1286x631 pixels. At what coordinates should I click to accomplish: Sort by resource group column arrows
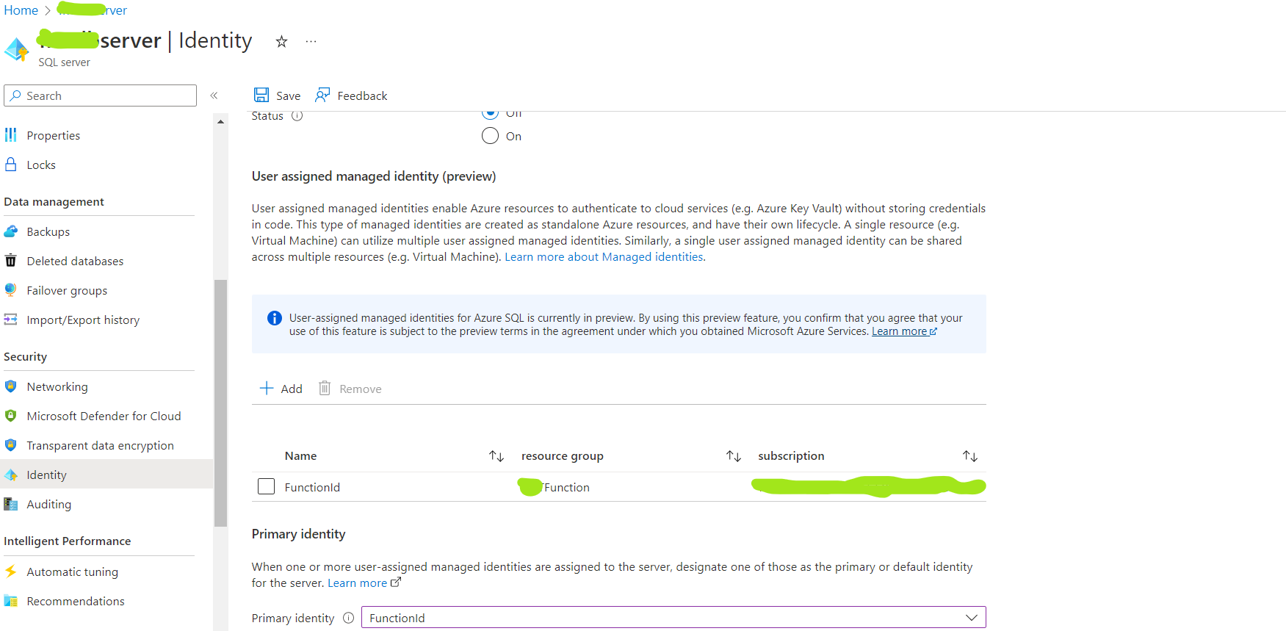[734, 456]
